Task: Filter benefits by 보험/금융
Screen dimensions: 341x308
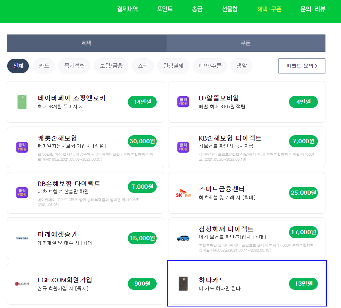Action: coord(111,66)
